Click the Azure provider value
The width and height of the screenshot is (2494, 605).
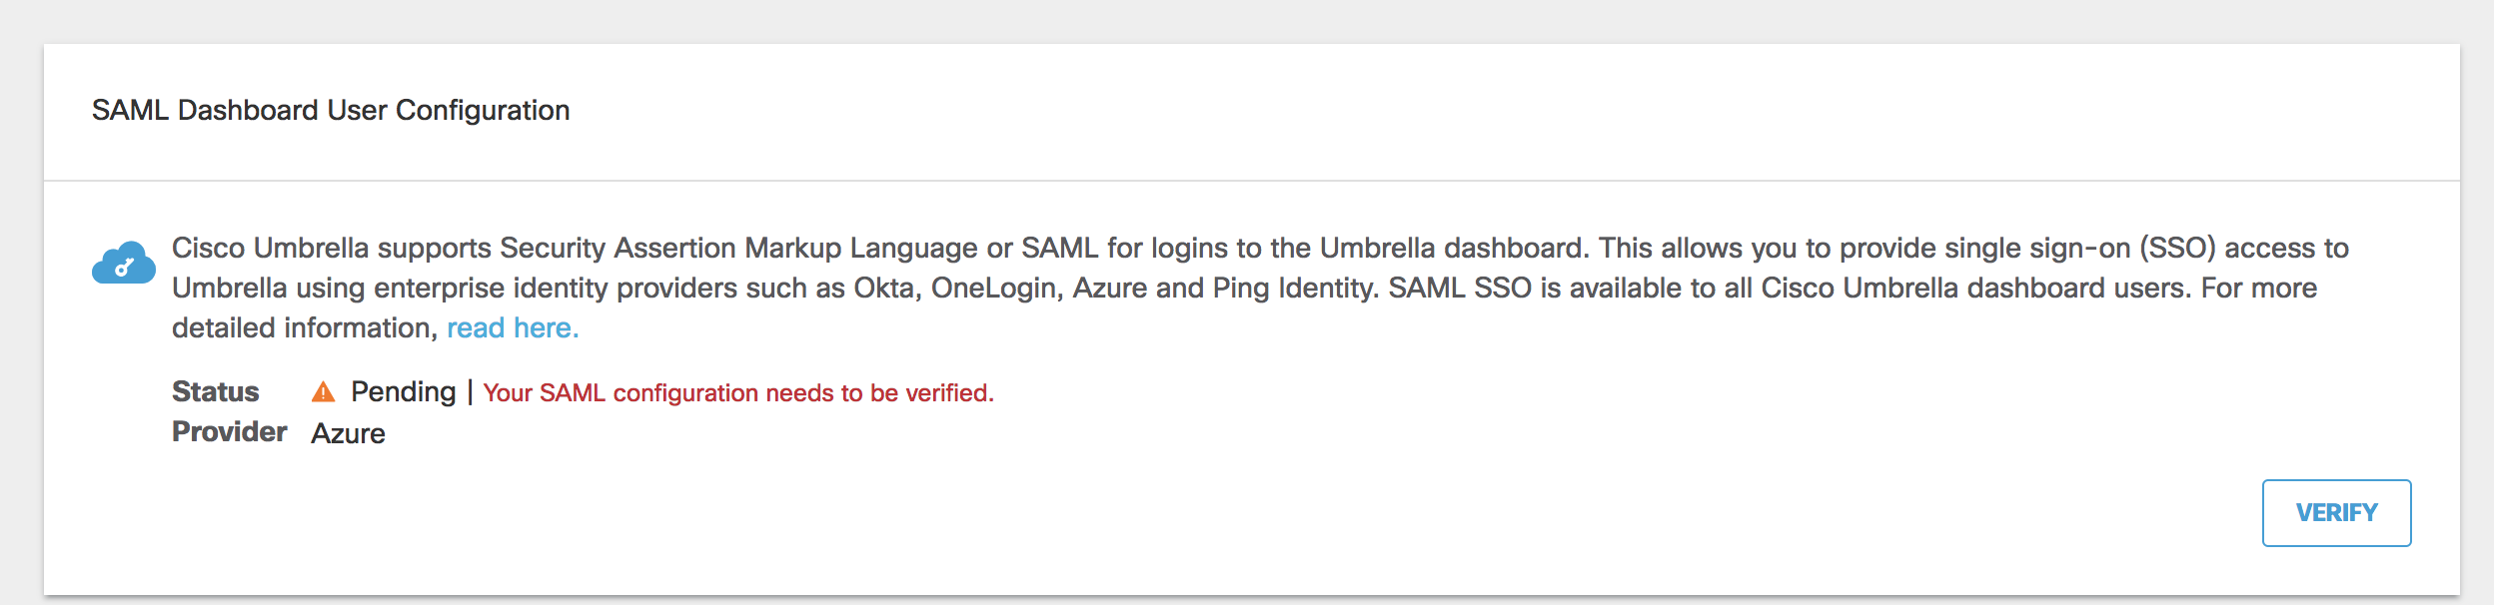348,433
